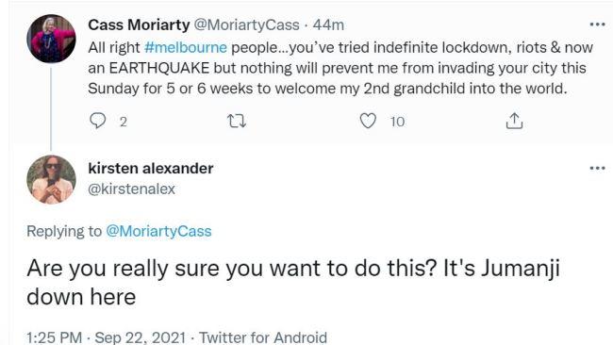Image resolution: width=613 pixels, height=345 pixels.
Task: Retweet Cass Moriarty's tweet
Action: point(237,121)
